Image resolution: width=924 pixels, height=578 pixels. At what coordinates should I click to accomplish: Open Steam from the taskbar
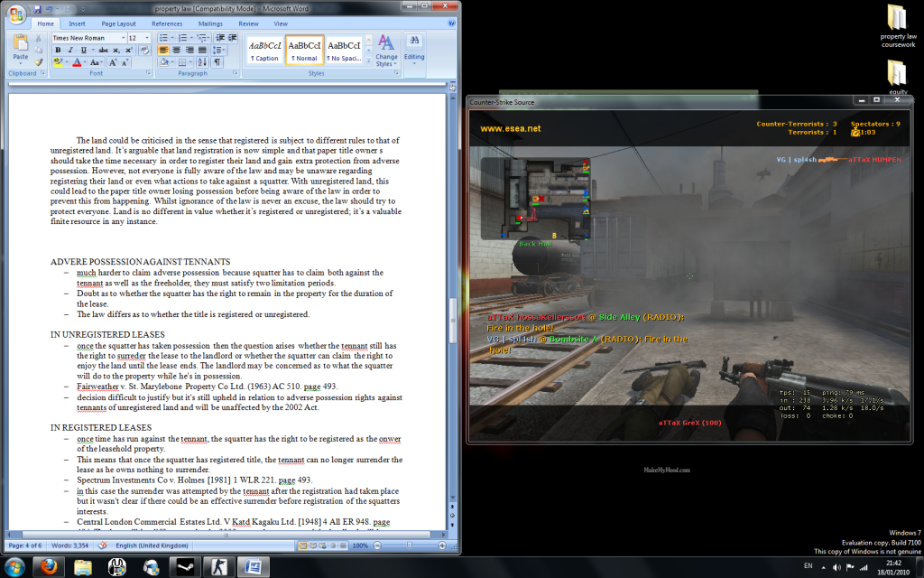185,567
